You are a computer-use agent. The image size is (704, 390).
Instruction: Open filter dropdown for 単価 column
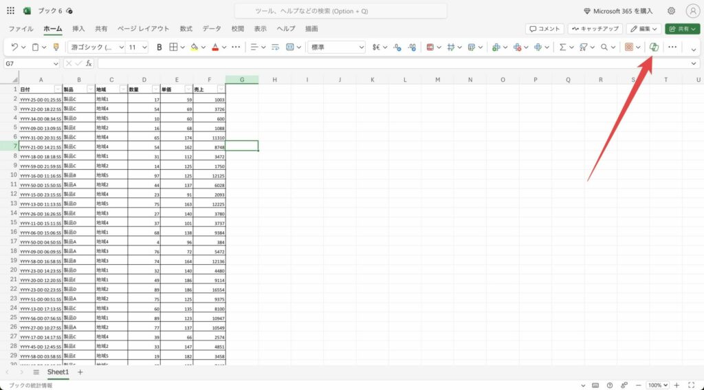pyautogui.click(x=188, y=89)
